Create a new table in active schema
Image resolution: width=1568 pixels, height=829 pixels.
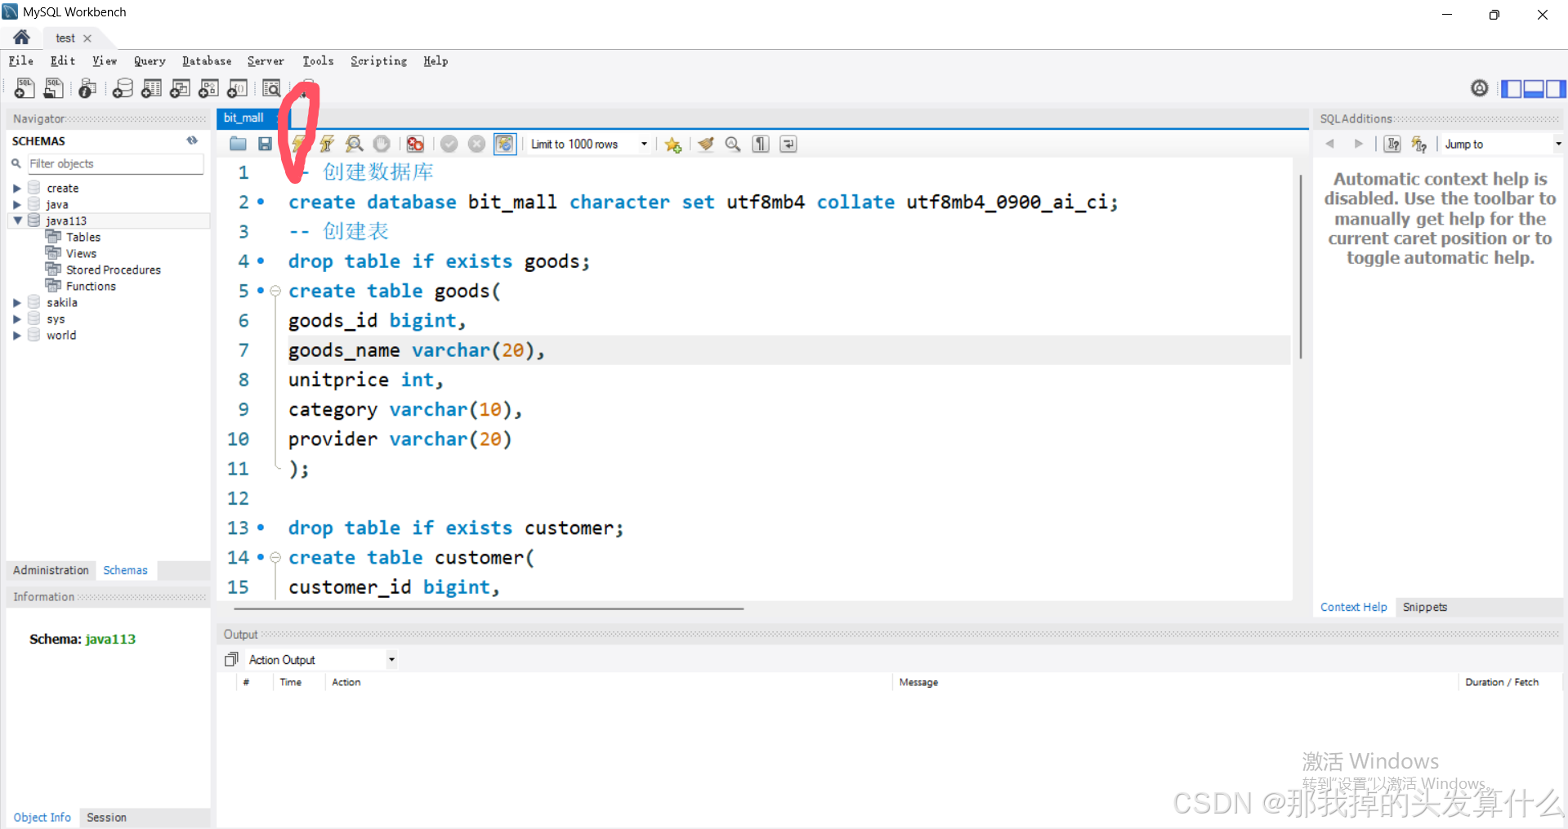click(x=151, y=88)
